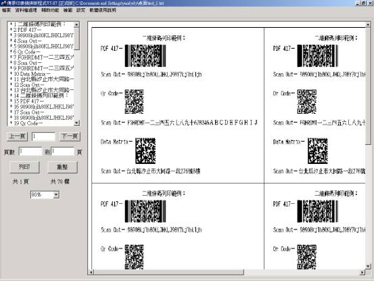Click the data list scroll-up arrow
Image resolution: width=374 pixels, height=281 pixels.
click(x=76, y=24)
